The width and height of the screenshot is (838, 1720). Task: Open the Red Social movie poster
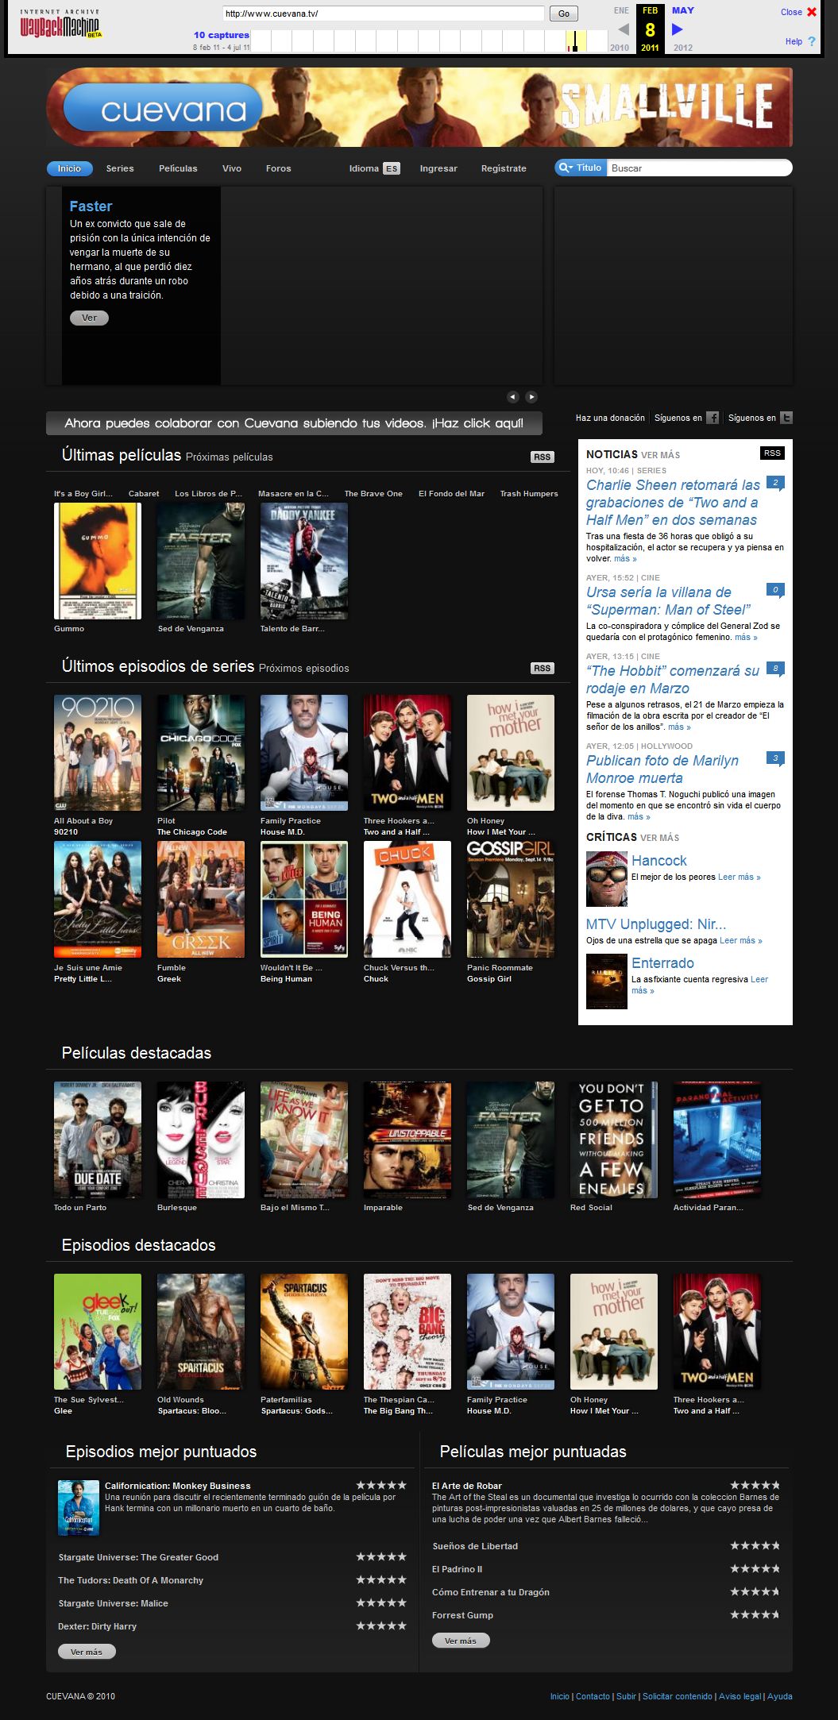[x=614, y=1140]
